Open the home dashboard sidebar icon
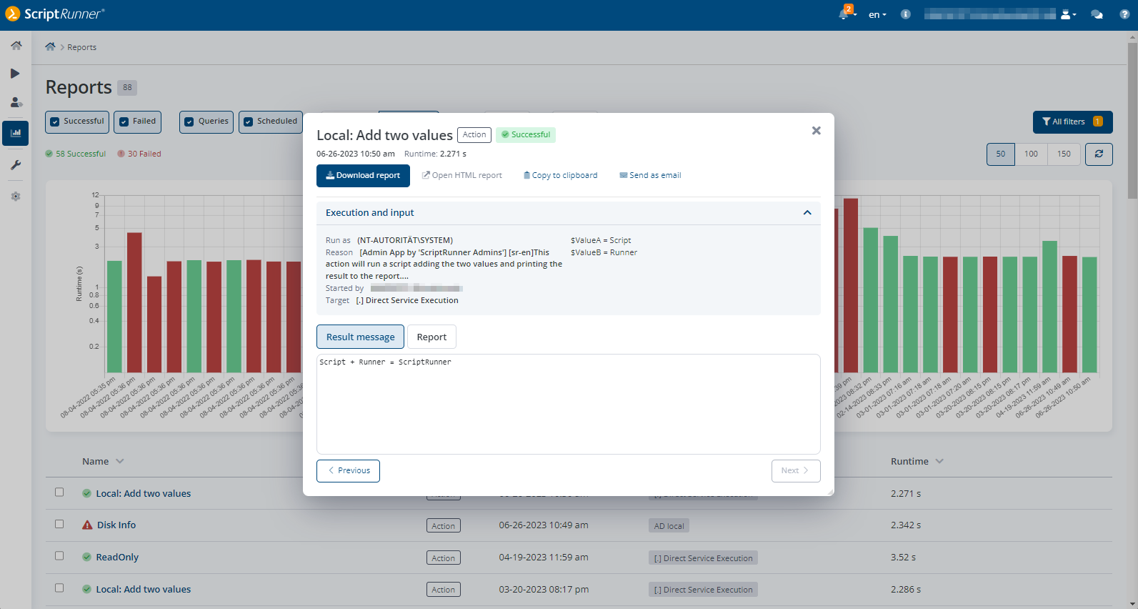The image size is (1138, 609). click(16, 45)
